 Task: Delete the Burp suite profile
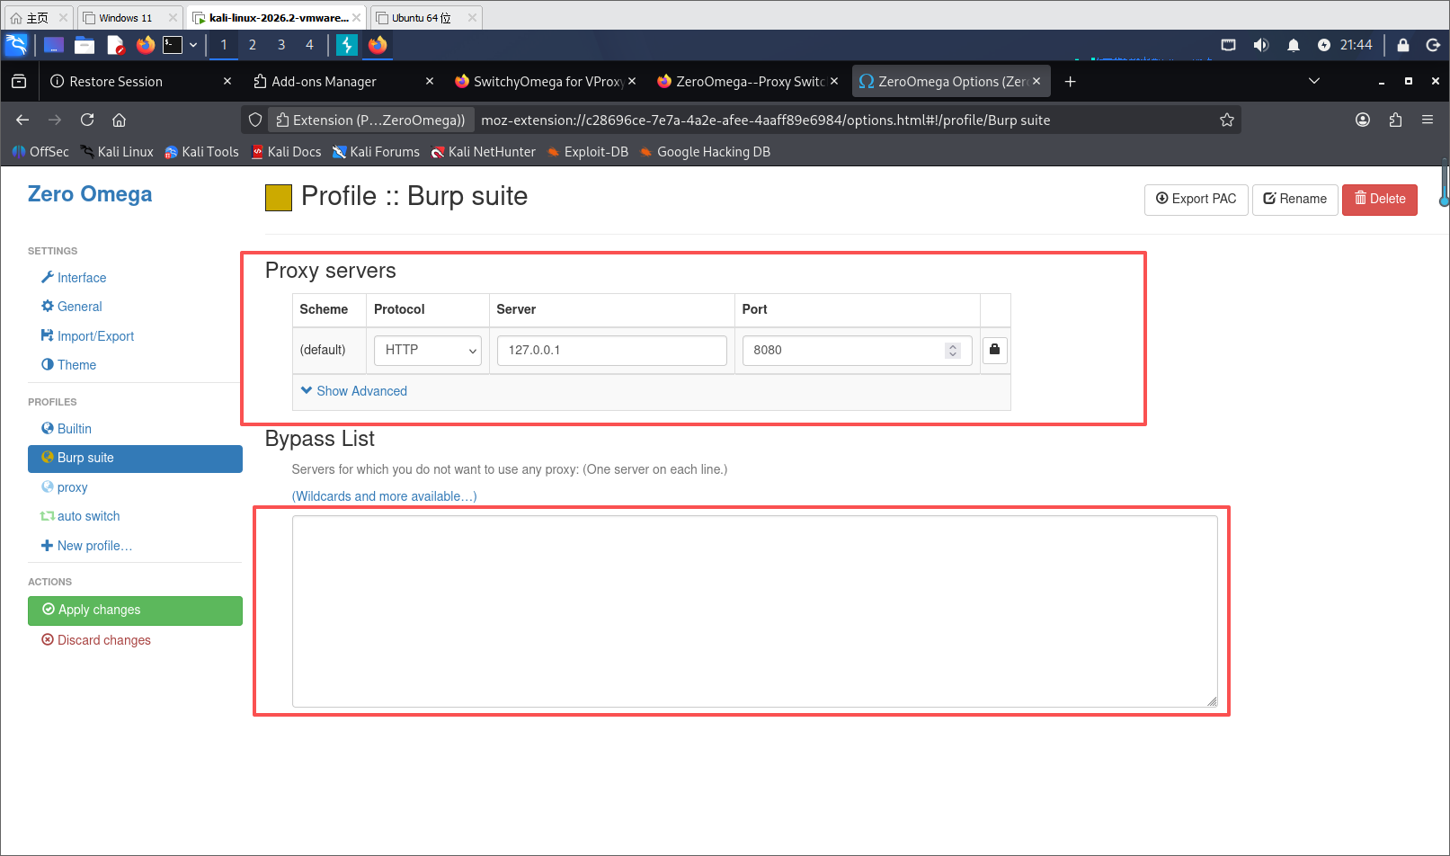(x=1379, y=200)
